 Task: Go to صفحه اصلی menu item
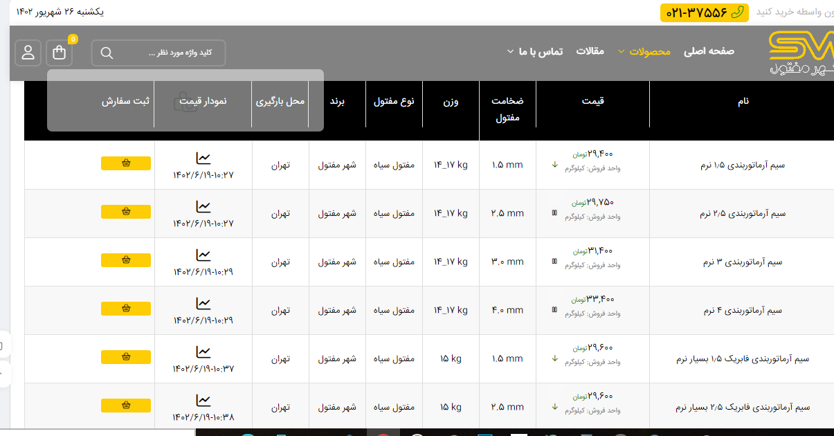point(709,51)
